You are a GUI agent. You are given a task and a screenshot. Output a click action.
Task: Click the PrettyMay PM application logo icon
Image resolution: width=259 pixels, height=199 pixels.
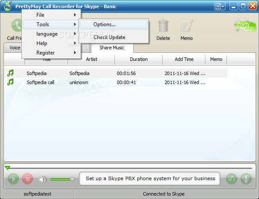(8, 6)
